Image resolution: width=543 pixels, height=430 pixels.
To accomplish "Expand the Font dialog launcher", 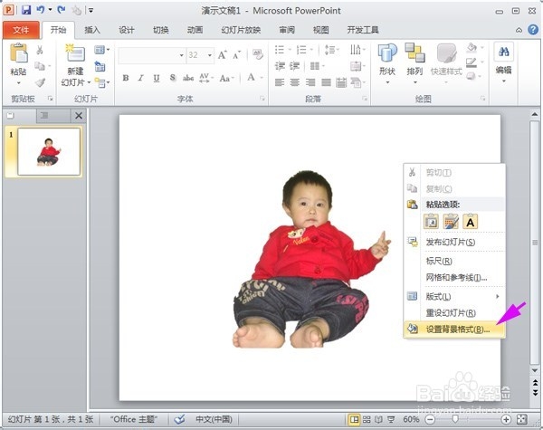I will coord(262,99).
